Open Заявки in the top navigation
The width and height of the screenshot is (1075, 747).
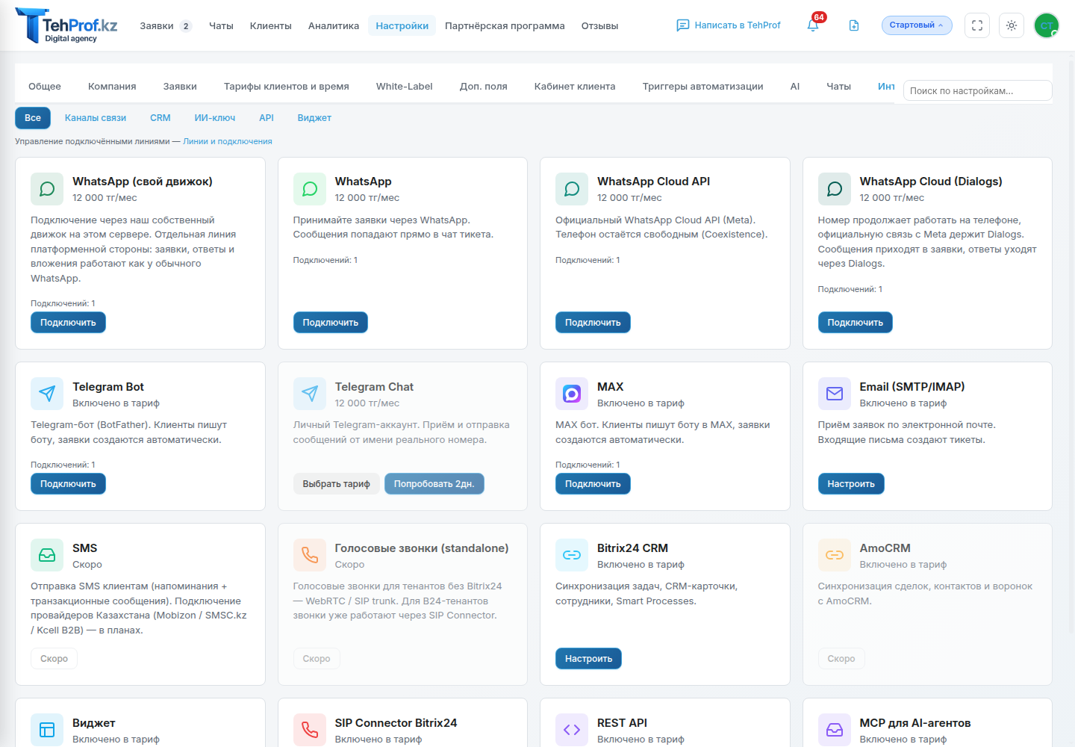pos(157,26)
